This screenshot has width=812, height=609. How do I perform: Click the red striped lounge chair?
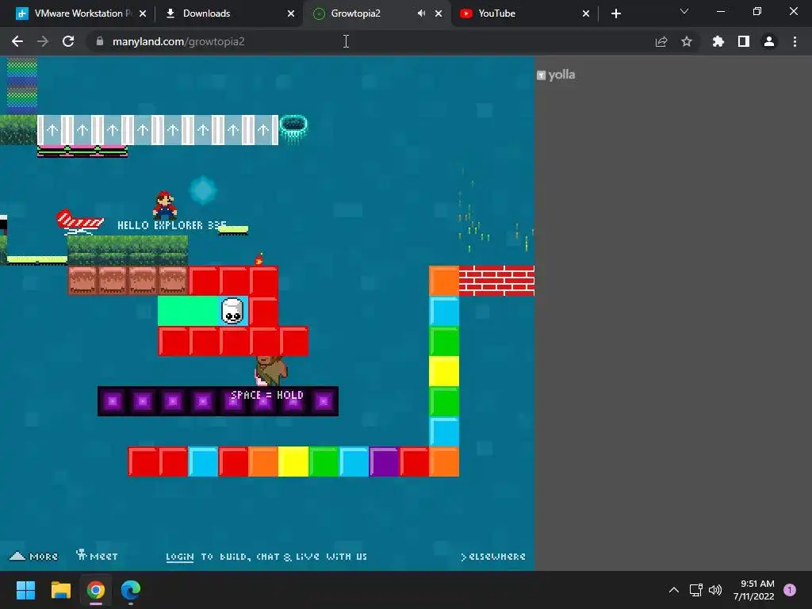80,222
